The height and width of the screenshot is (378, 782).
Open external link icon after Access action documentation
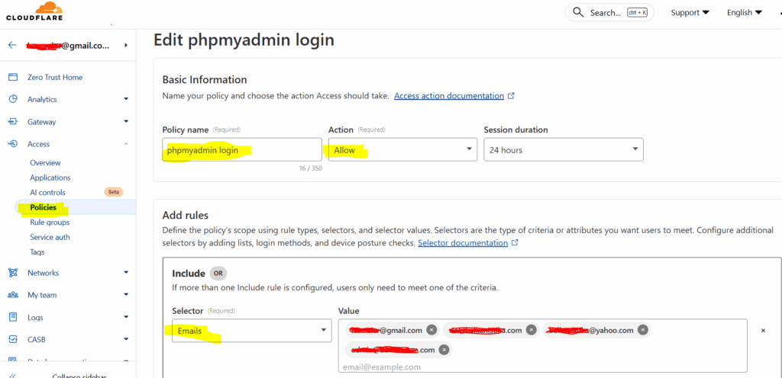(x=511, y=96)
